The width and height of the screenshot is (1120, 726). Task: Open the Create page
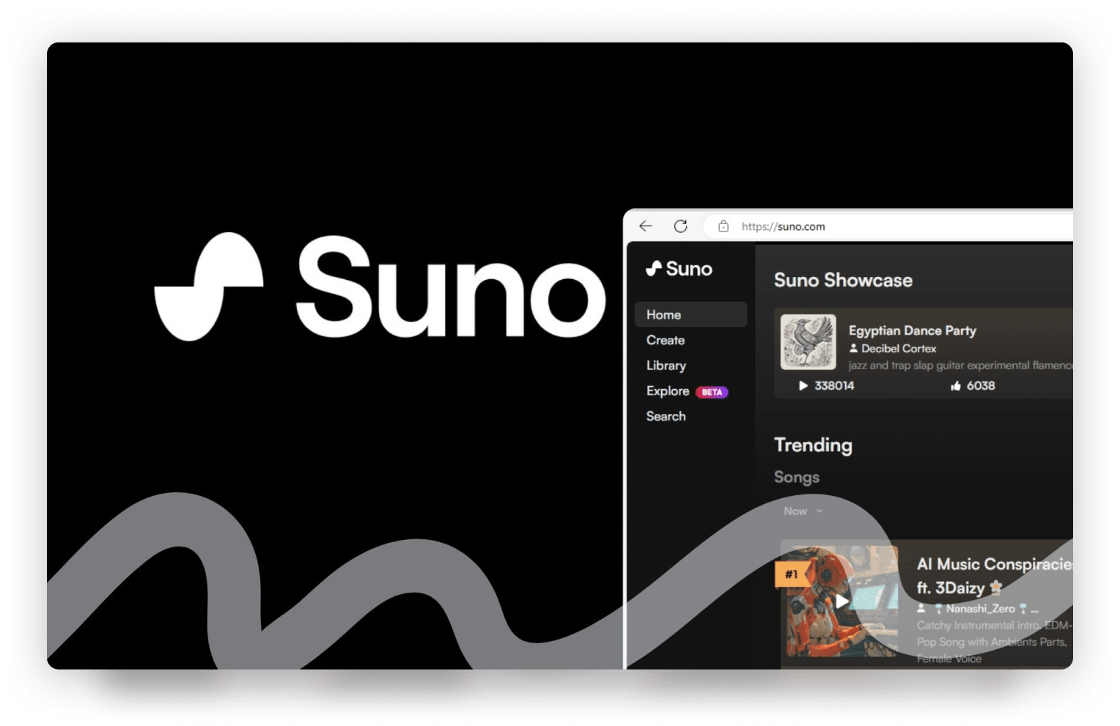point(666,340)
